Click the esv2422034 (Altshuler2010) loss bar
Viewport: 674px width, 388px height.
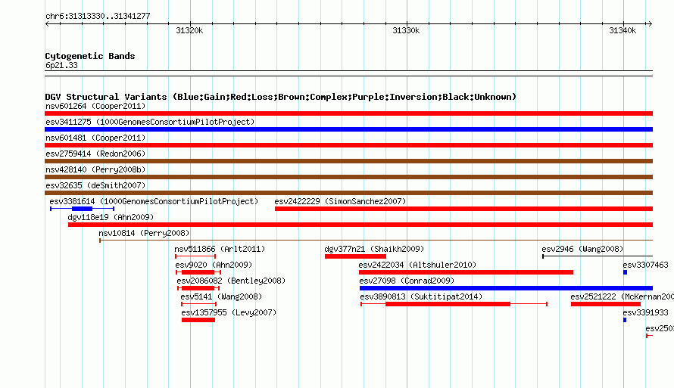point(466,272)
